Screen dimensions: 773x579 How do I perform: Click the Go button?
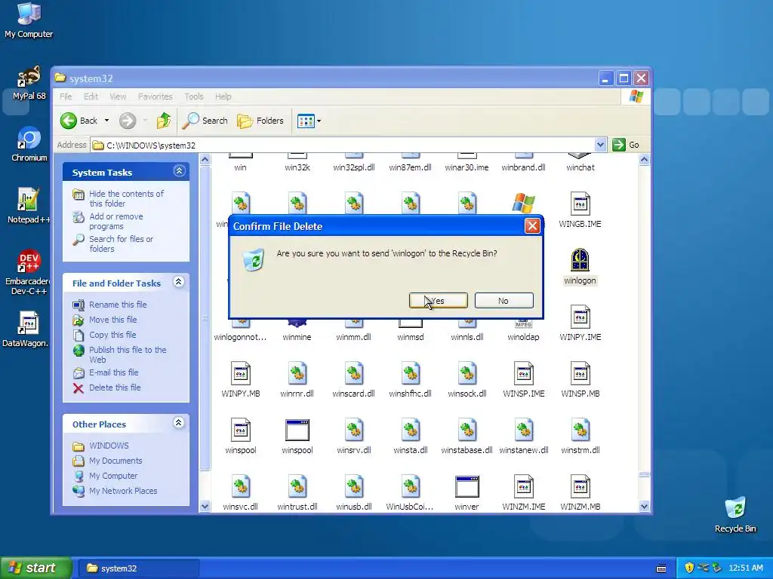point(626,145)
